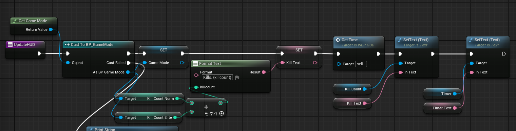
Task: Click the Kill Count Norm output pin
Action: point(177,99)
